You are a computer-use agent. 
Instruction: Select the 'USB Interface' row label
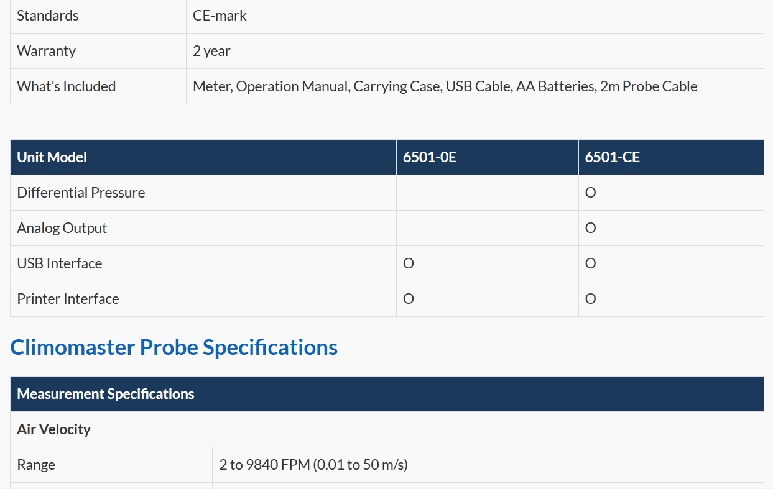pyautogui.click(x=59, y=263)
